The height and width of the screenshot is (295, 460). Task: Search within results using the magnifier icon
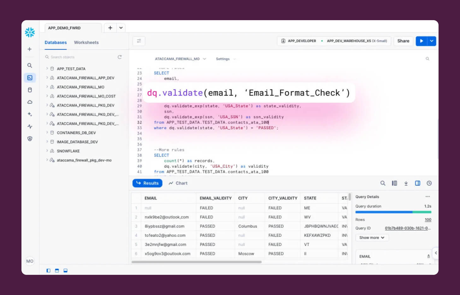tap(383, 183)
